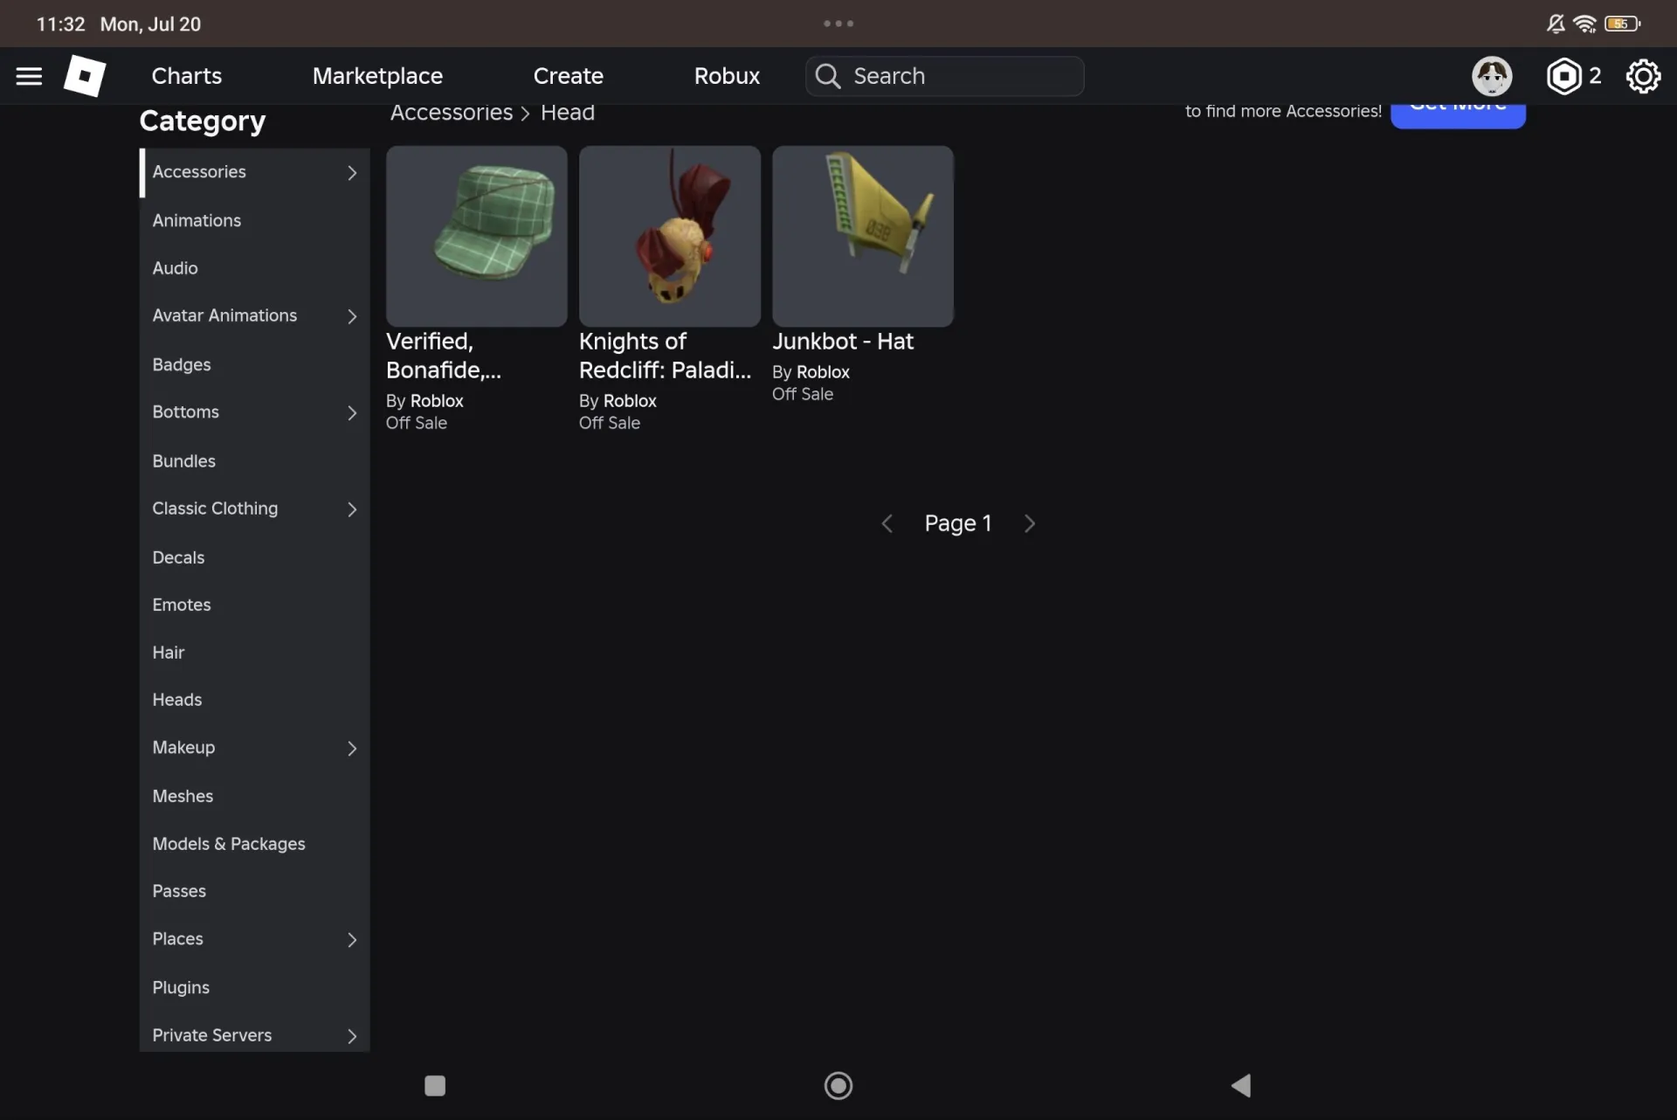Open the Junkbot - Hat thumbnail
Image resolution: width=1677 pixels, height=1120 pixels.
862,236
